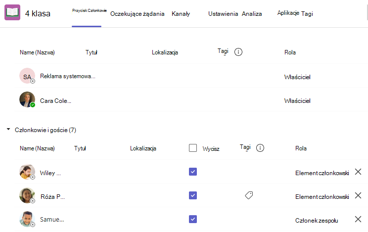Switch to the Oczekujące żądania tab
Viewport: 368px width, 232px height.
138,14
